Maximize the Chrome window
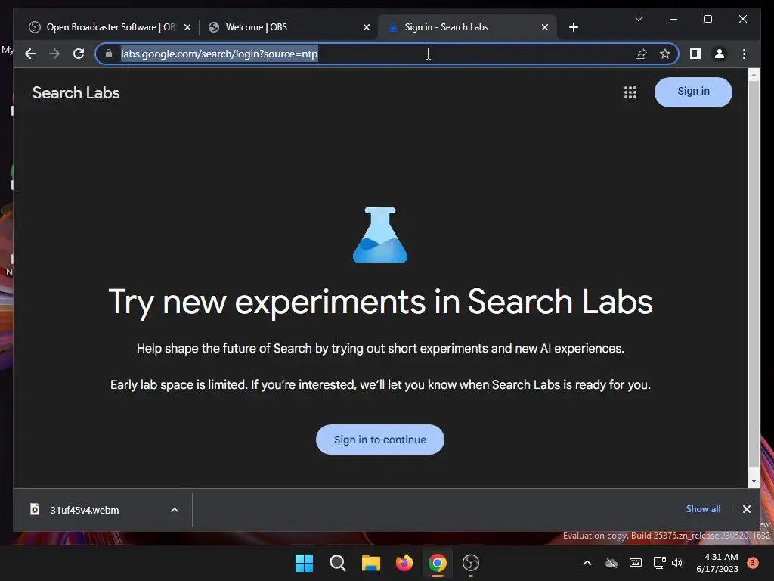The height and width of the screenshot is (581, 774). 707,19
